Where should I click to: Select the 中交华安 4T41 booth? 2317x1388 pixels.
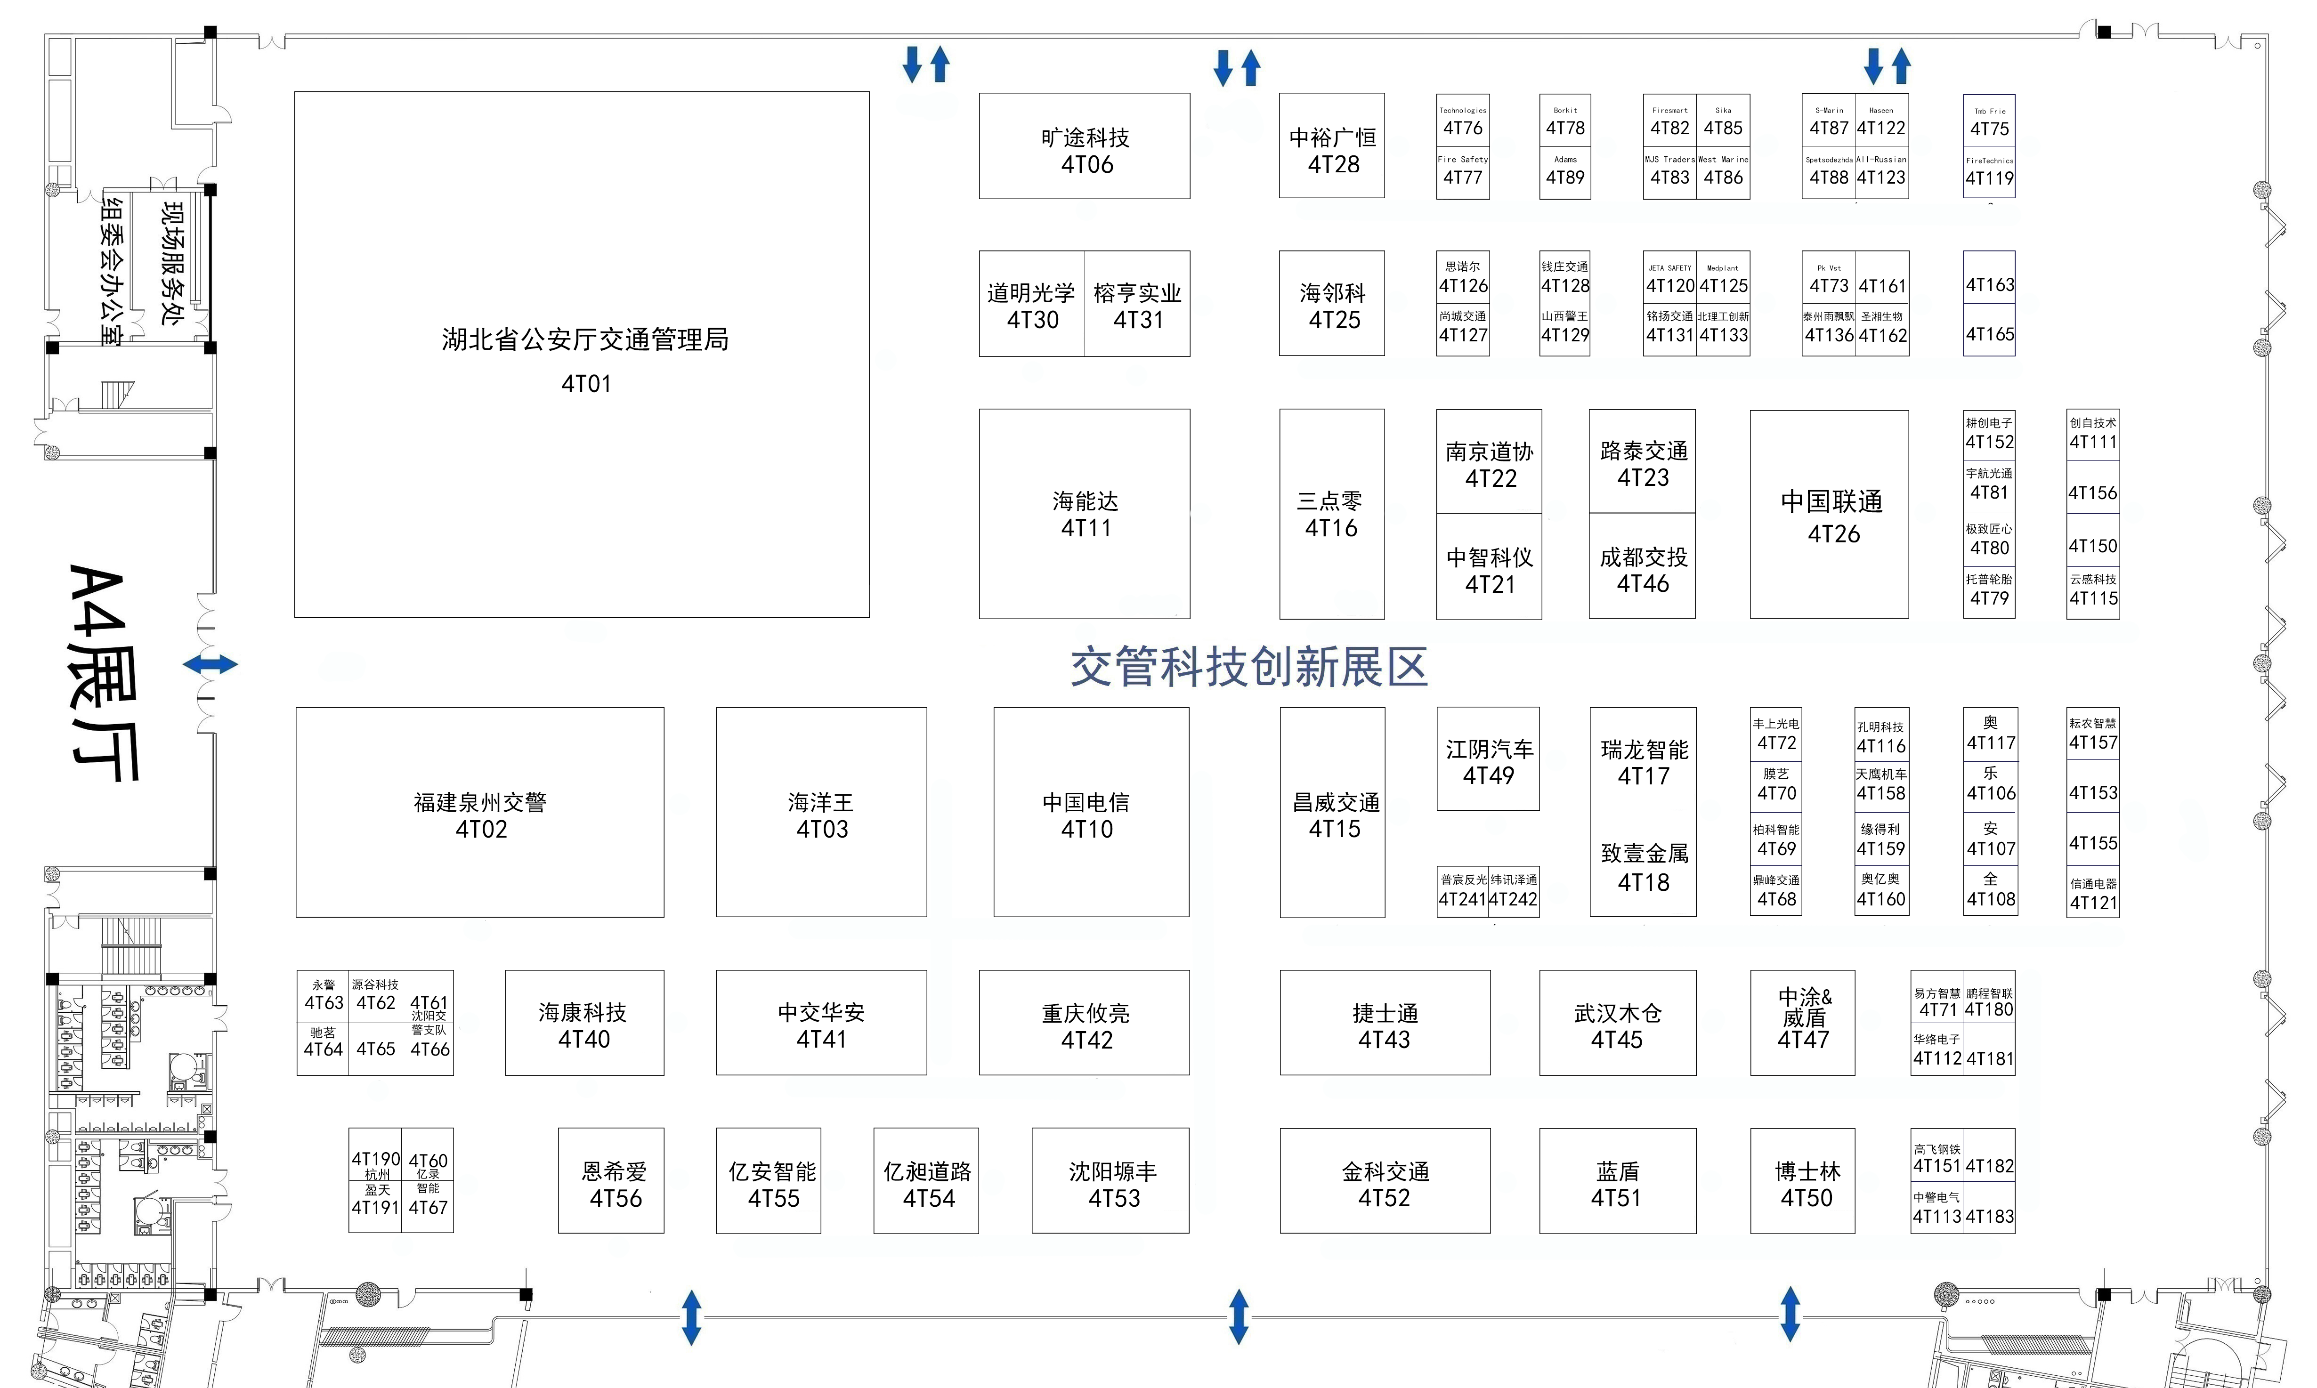coord(821,1022)
